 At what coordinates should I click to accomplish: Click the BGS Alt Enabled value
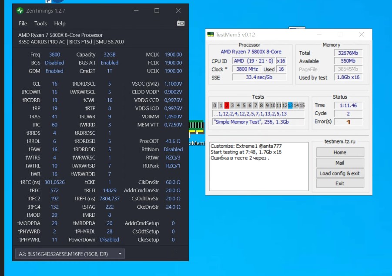[x=110, y=63]
